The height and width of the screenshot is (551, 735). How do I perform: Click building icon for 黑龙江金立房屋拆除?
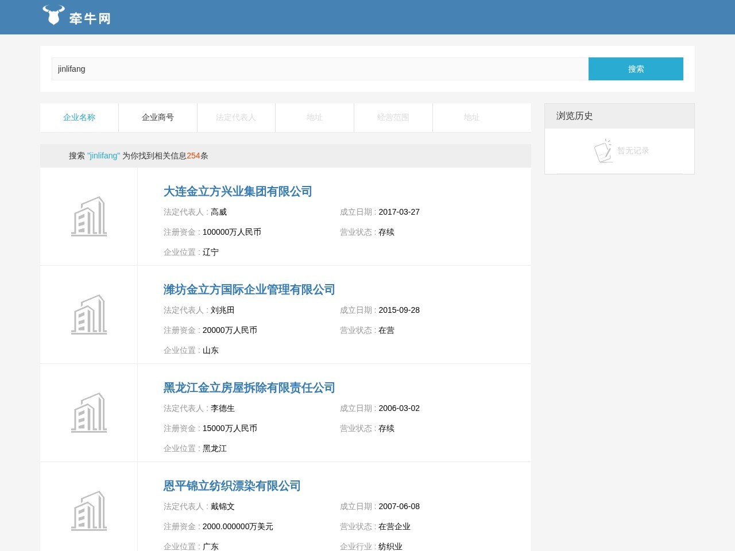coord(89,413)
